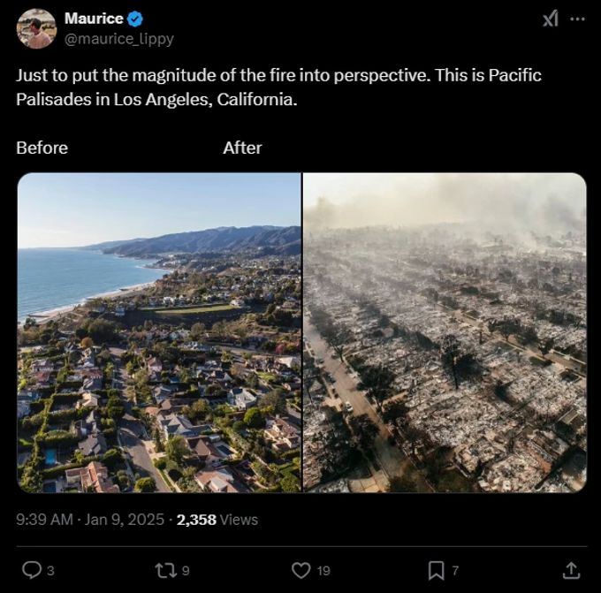This screenshot has width=601, height=593.
Task: Click Maurice's blue verified badge
Action: (x=135, y=19)
